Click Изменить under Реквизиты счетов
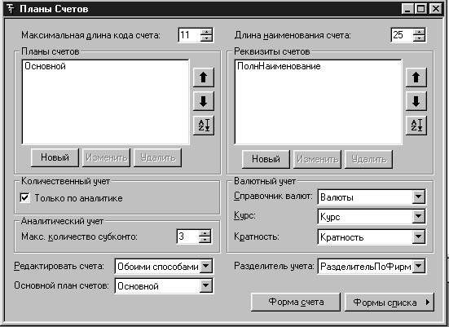This screenshot has width=449, height=327. (x=317, y=159)
